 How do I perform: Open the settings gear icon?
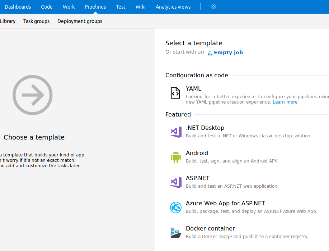pyautogui.click(x=213, y=6)
